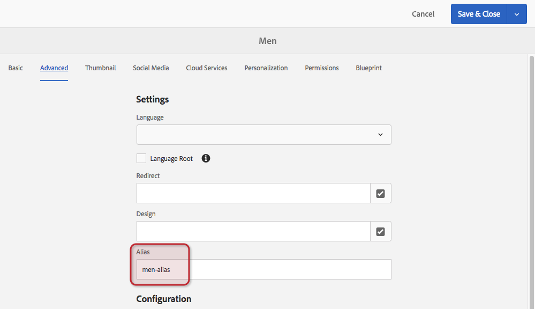The height and width of the screenshot is (309, 535).
Task: Expand the Save & Close options arrow
Action: tap(517, 14)
